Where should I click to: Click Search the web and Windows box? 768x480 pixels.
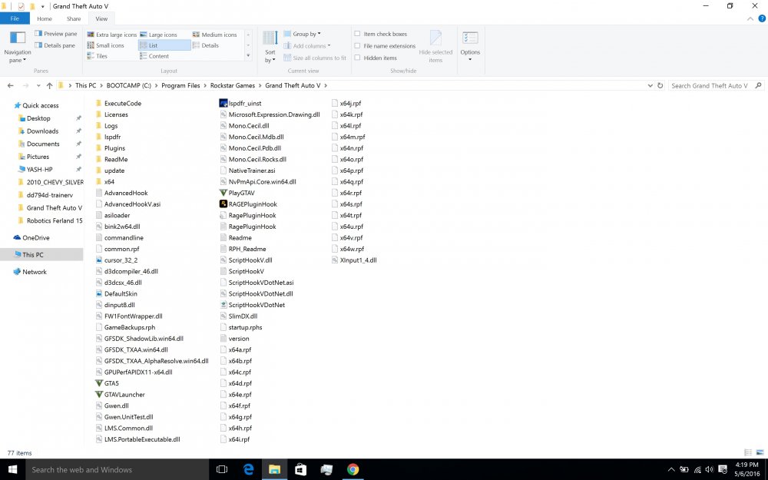coord(117,470)
